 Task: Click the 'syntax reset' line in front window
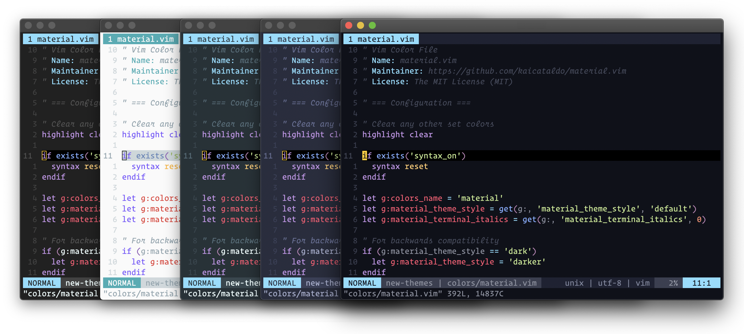400,166
